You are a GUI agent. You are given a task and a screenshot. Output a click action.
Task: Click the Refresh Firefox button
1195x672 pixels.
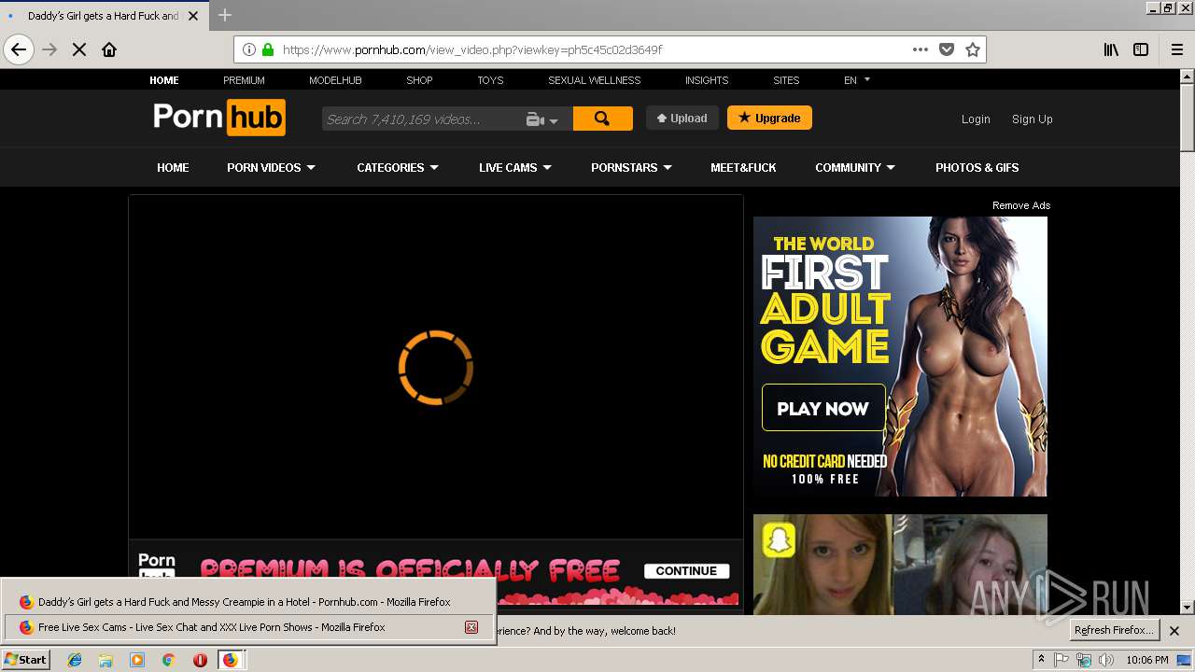(1114, 630)
